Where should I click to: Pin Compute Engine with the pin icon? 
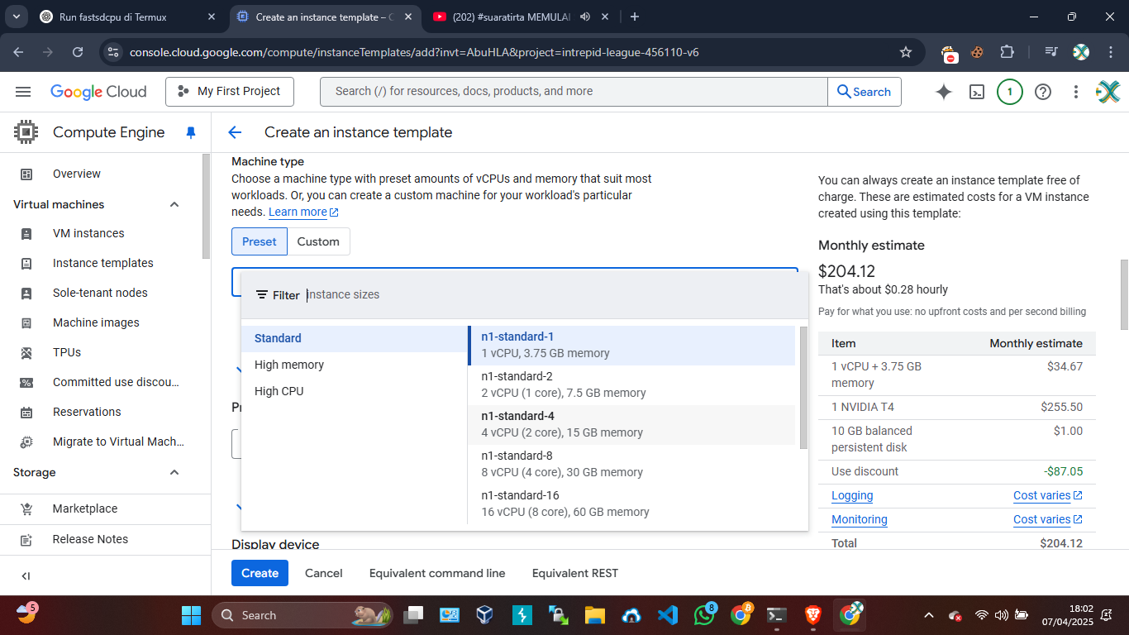191,132
